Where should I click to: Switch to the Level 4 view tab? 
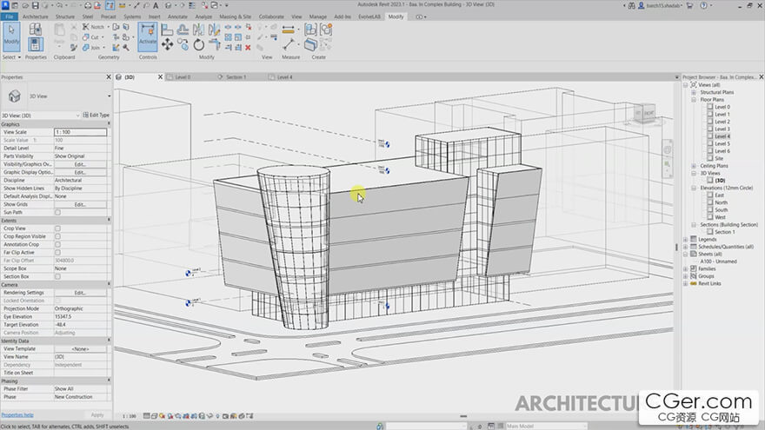(284, 77)
